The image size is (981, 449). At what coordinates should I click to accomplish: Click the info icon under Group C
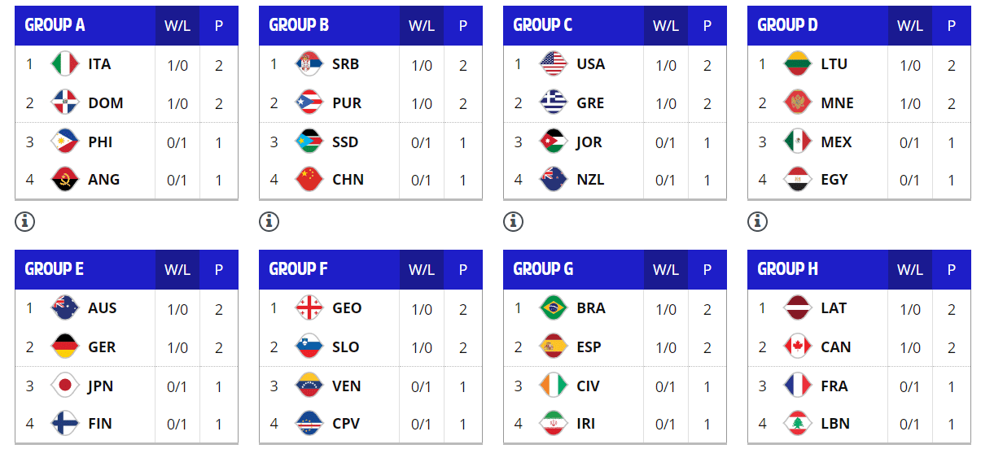tap(513, 220)
